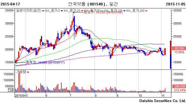Viewport: 186px width, 104px height.
Task: Click the magenta legend line marker
Action: [146, 11]
